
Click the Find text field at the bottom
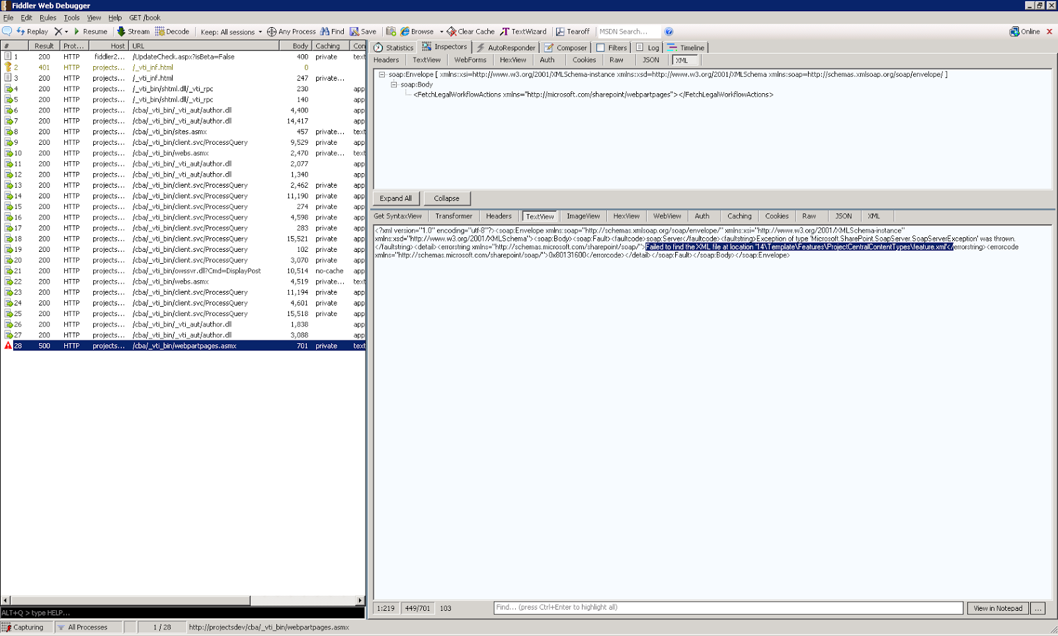pos(727,608)
